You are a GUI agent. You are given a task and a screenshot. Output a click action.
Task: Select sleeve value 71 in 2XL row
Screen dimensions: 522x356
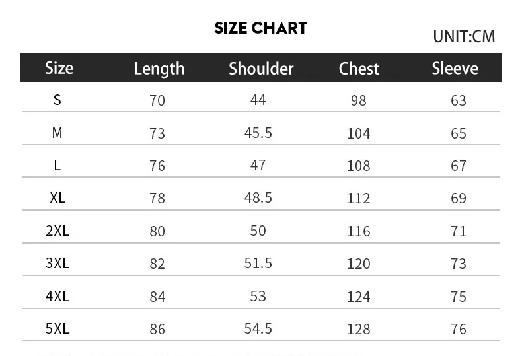tap(459, 231)
